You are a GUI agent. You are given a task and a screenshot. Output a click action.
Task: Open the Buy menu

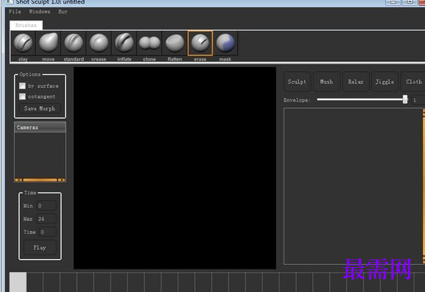pyautogui.click(x=62, y=12)
